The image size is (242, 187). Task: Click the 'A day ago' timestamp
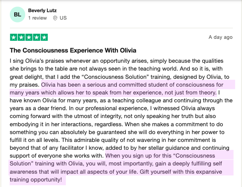tap(220, 37)
